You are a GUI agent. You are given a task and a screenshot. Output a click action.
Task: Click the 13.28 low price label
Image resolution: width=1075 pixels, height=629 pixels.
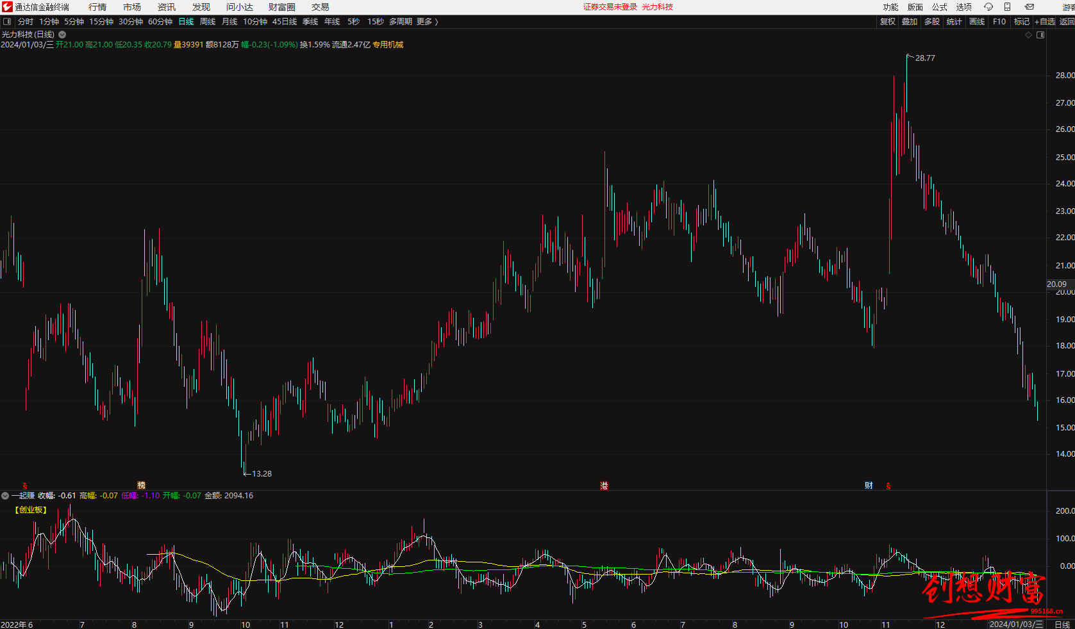(262, 474)
